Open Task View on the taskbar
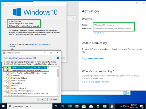Screen dimensions: 146x109 point(63,106)
